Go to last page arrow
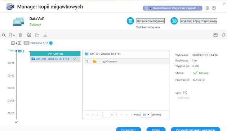 pos(126,115)
